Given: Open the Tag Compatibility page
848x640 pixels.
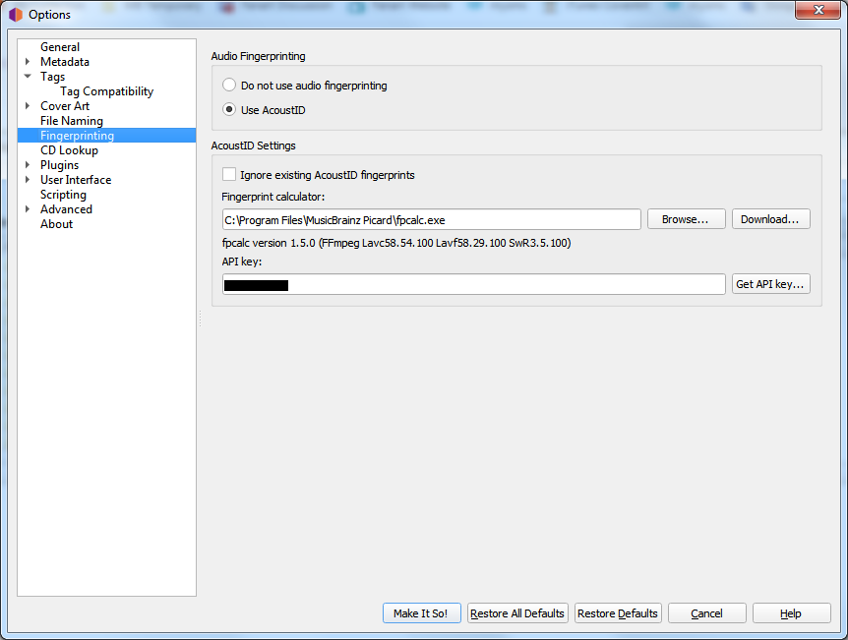Looking at the screenshot, I should (106, 91).
